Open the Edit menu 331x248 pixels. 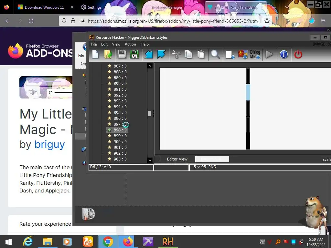(x=104, y=44)
